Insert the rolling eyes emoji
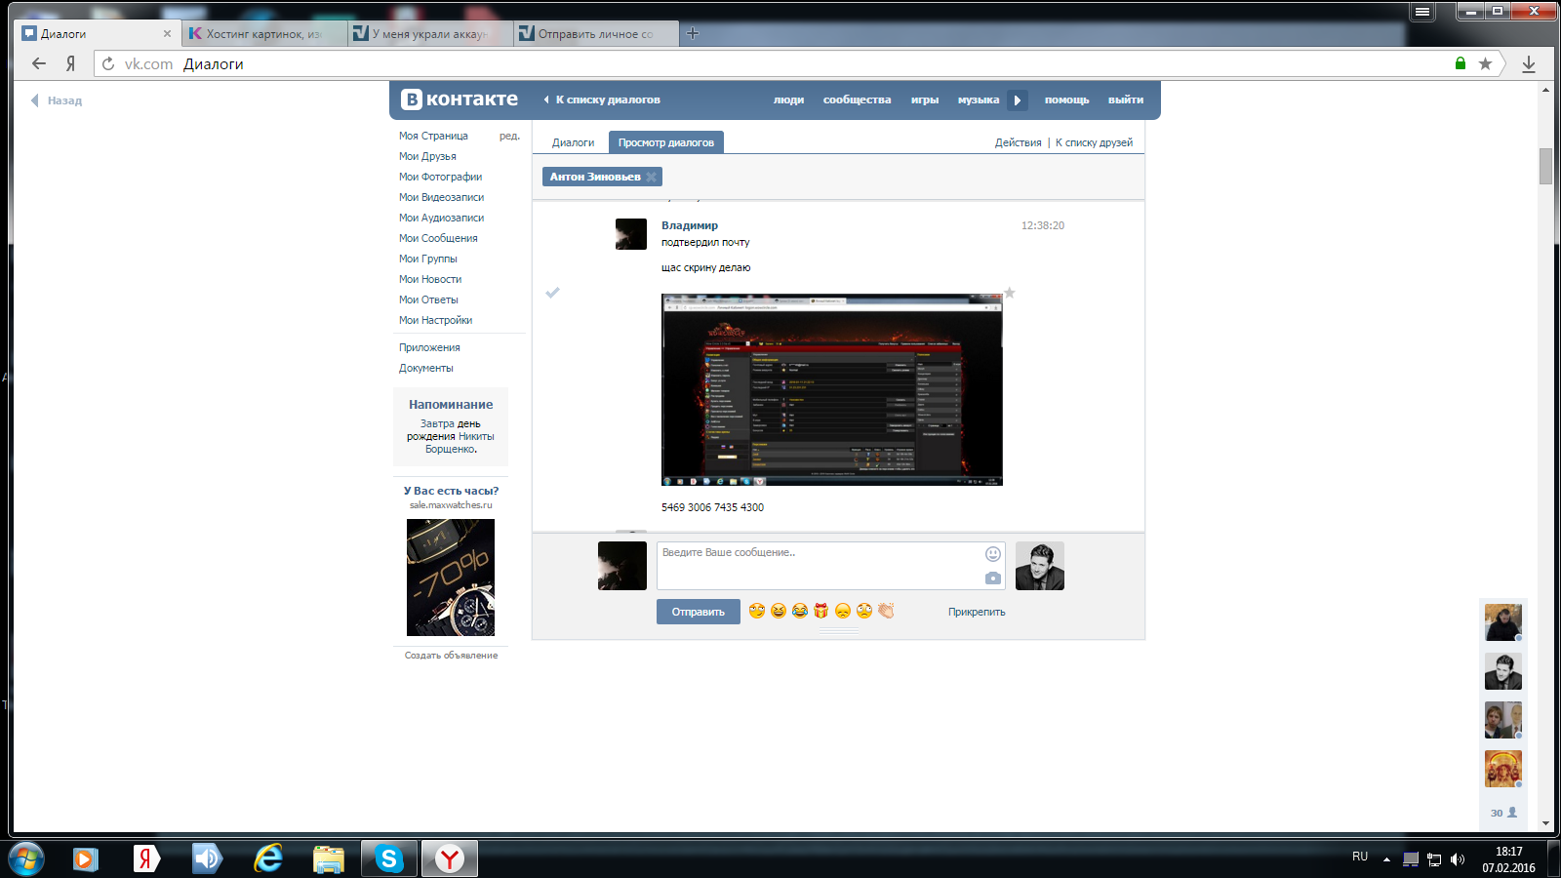 (864, 611)
